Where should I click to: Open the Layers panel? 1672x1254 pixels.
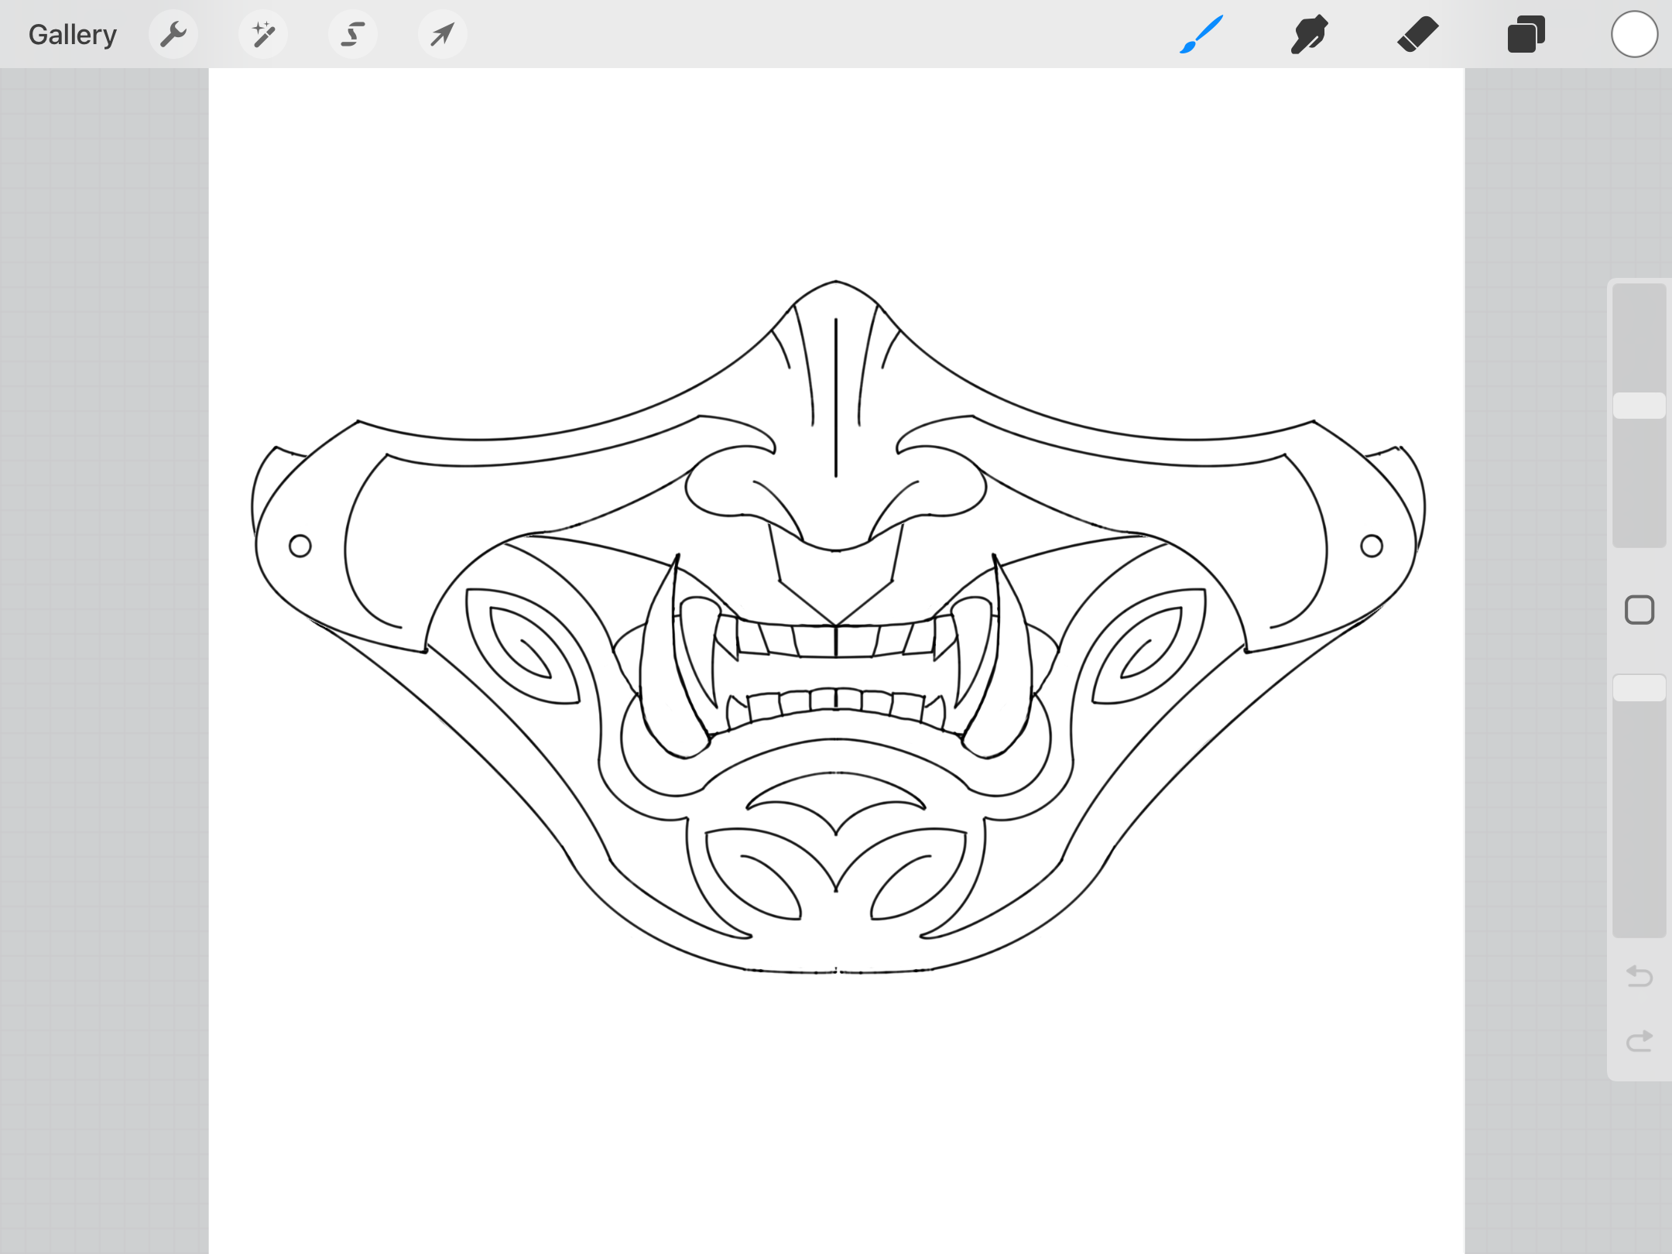point(1526,34)
